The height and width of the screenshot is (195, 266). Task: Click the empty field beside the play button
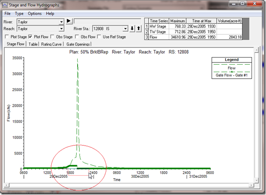coord(108,21)
